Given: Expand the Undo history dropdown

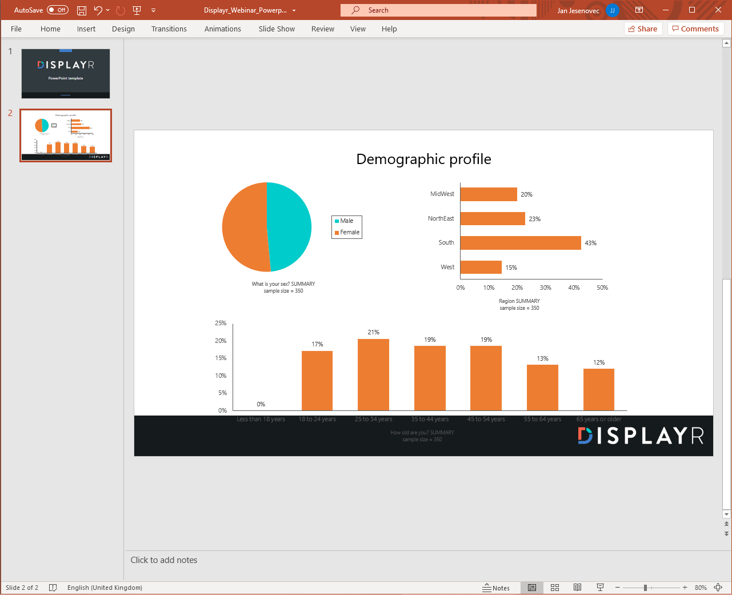Looking at the screenshot, I should pos(108,10).
